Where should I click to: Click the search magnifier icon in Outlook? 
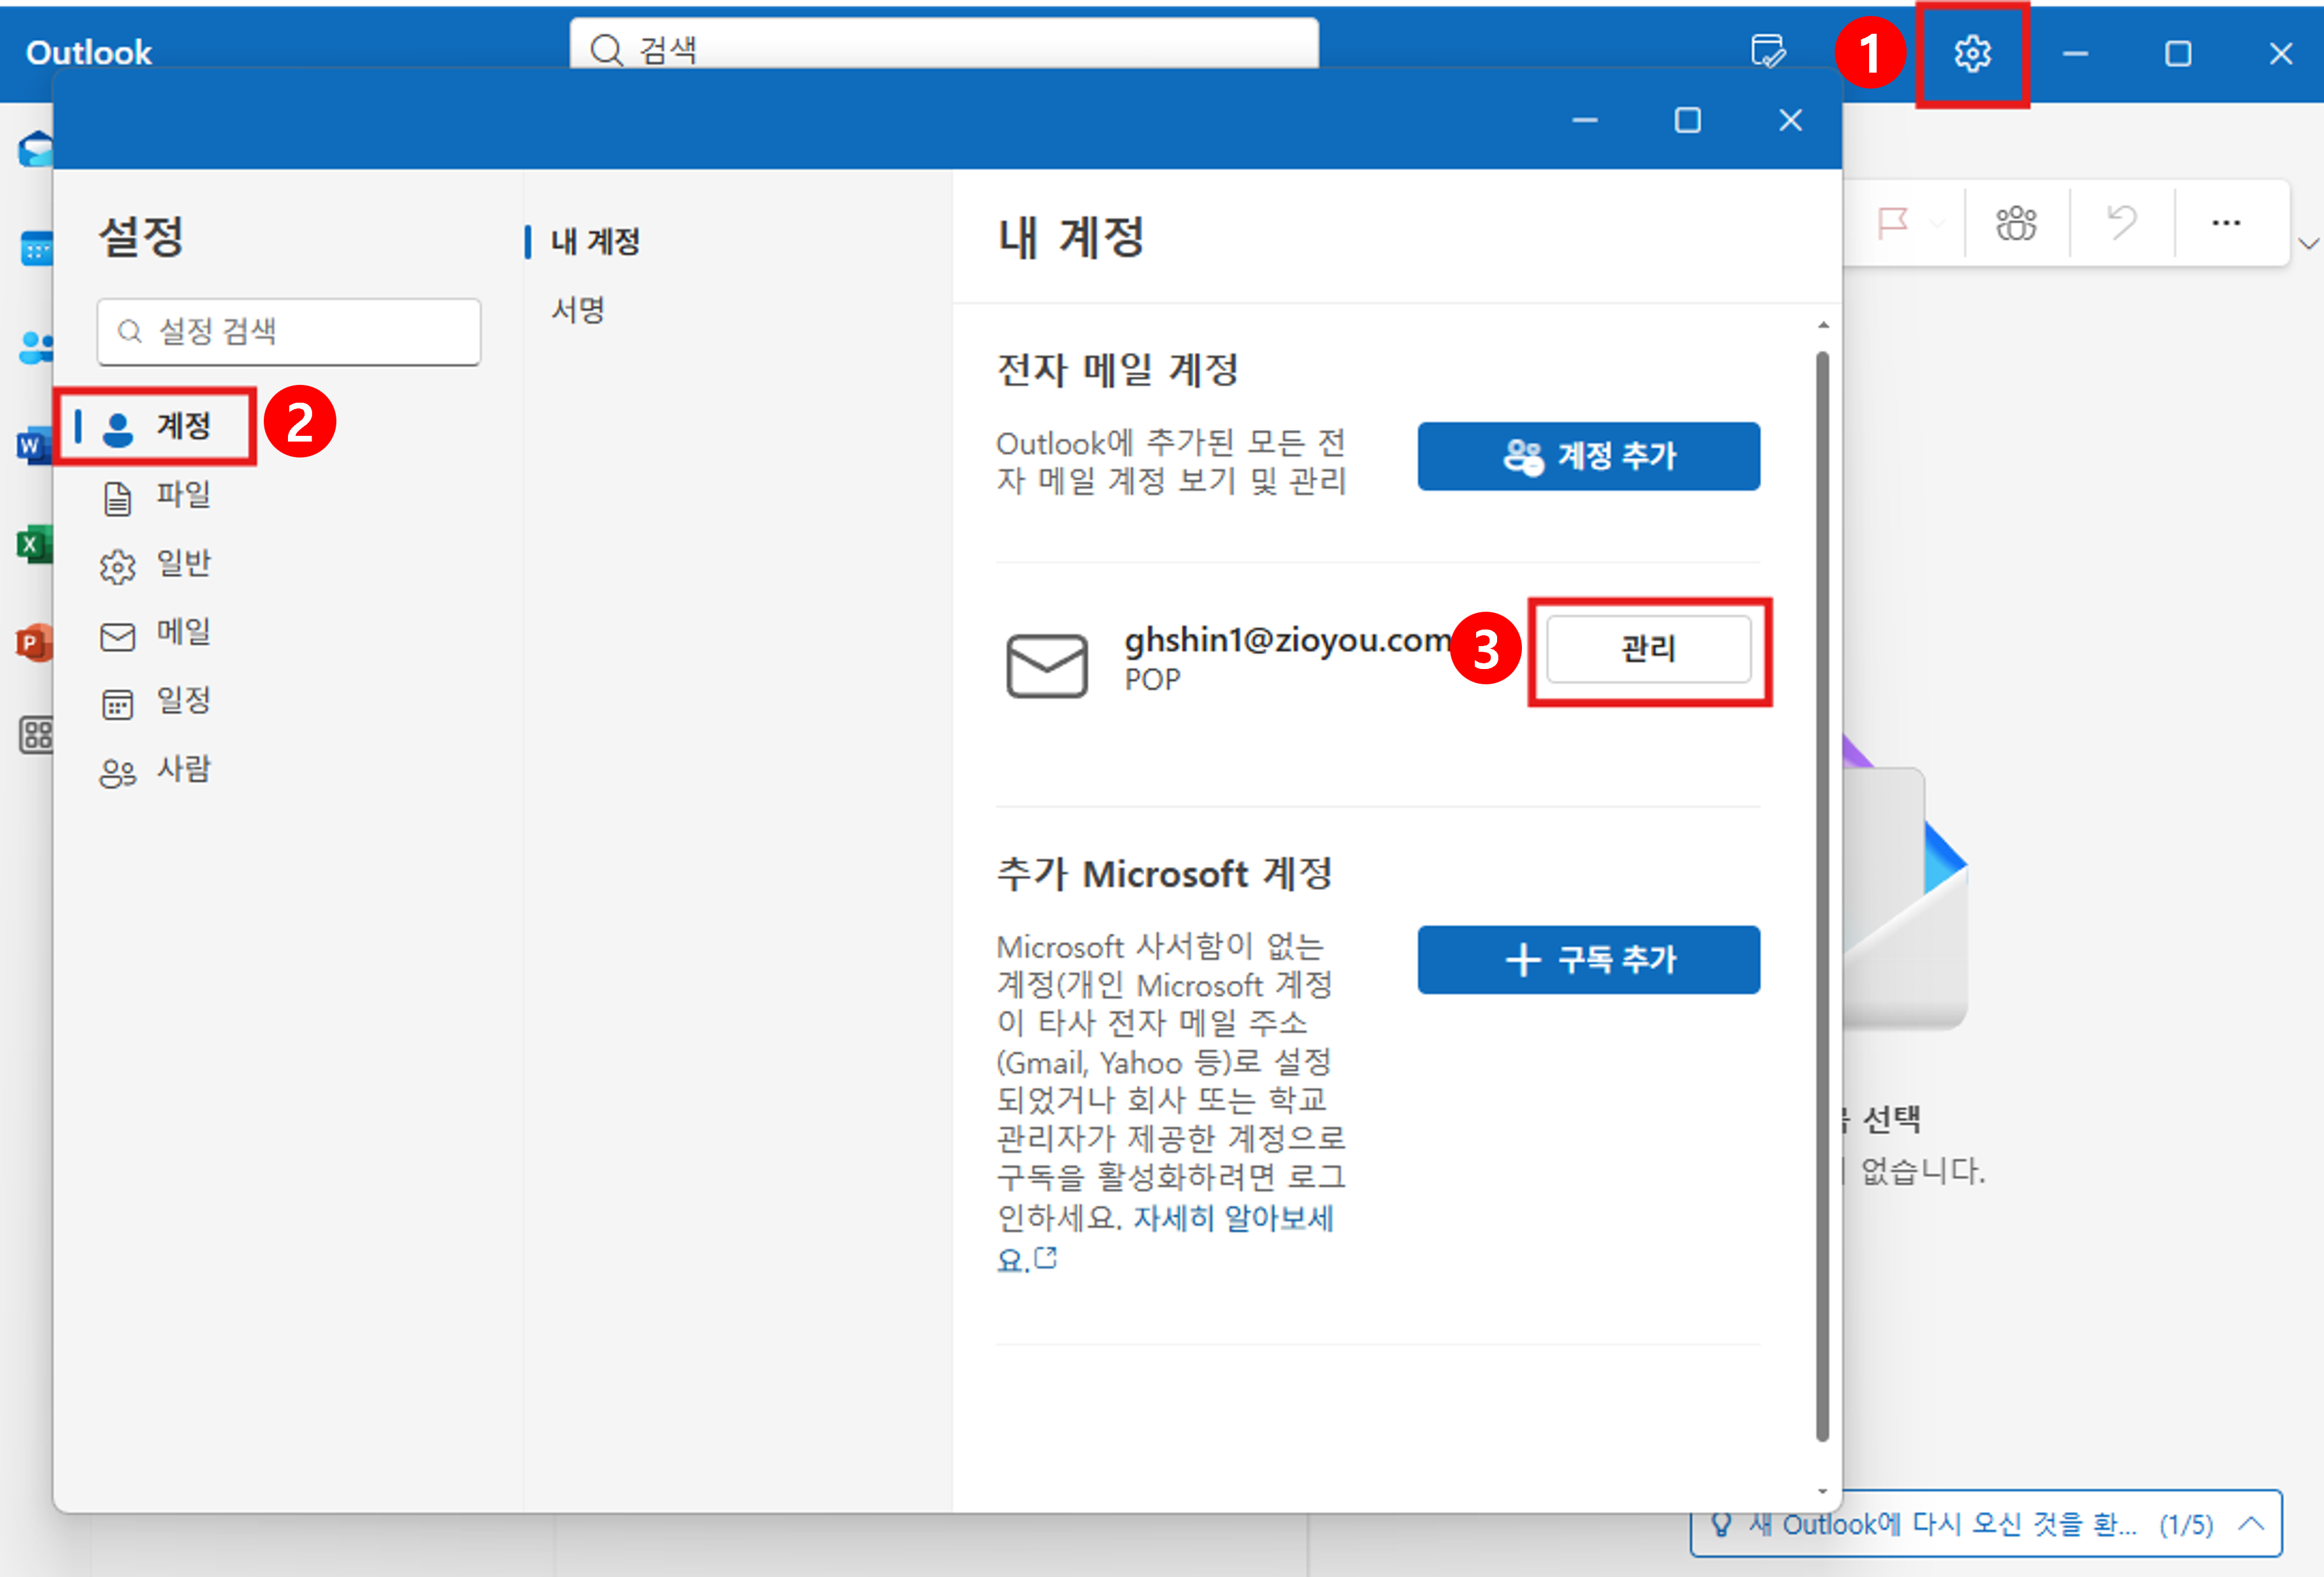pos(606,49)
